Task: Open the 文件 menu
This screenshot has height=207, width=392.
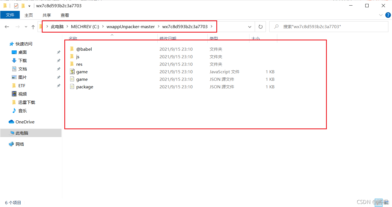Action: (10, 15)
